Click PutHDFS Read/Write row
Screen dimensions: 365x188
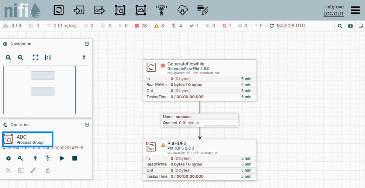coord(200,164)
